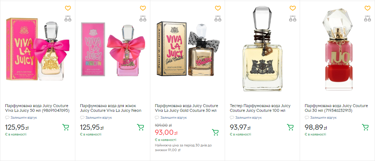Compare Viva La Juicy 50 ml via scales icon
Screen dimensions: 375x161
68,19
